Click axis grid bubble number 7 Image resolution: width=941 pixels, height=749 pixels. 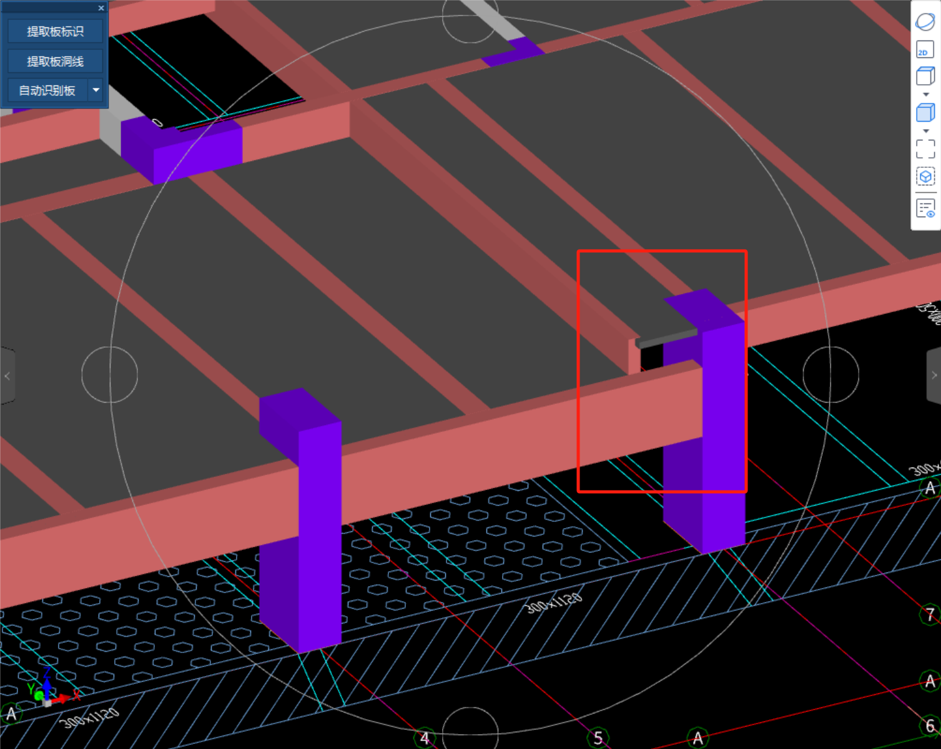pos(930,614)
